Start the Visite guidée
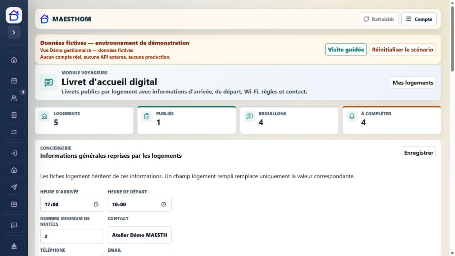 click(346, 50)
